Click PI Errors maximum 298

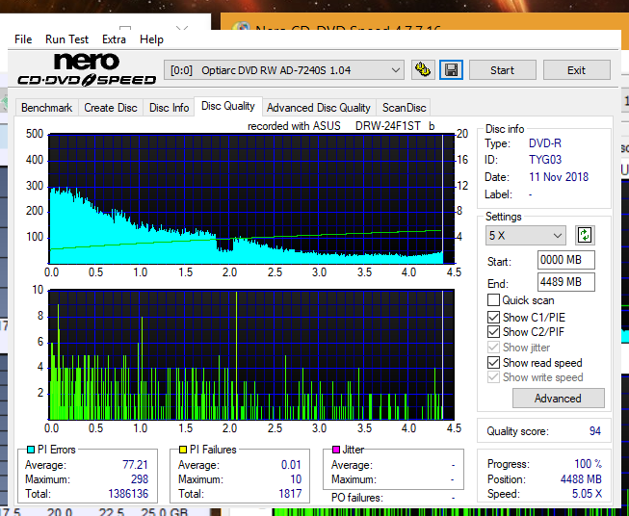click(x=140, y=479)
